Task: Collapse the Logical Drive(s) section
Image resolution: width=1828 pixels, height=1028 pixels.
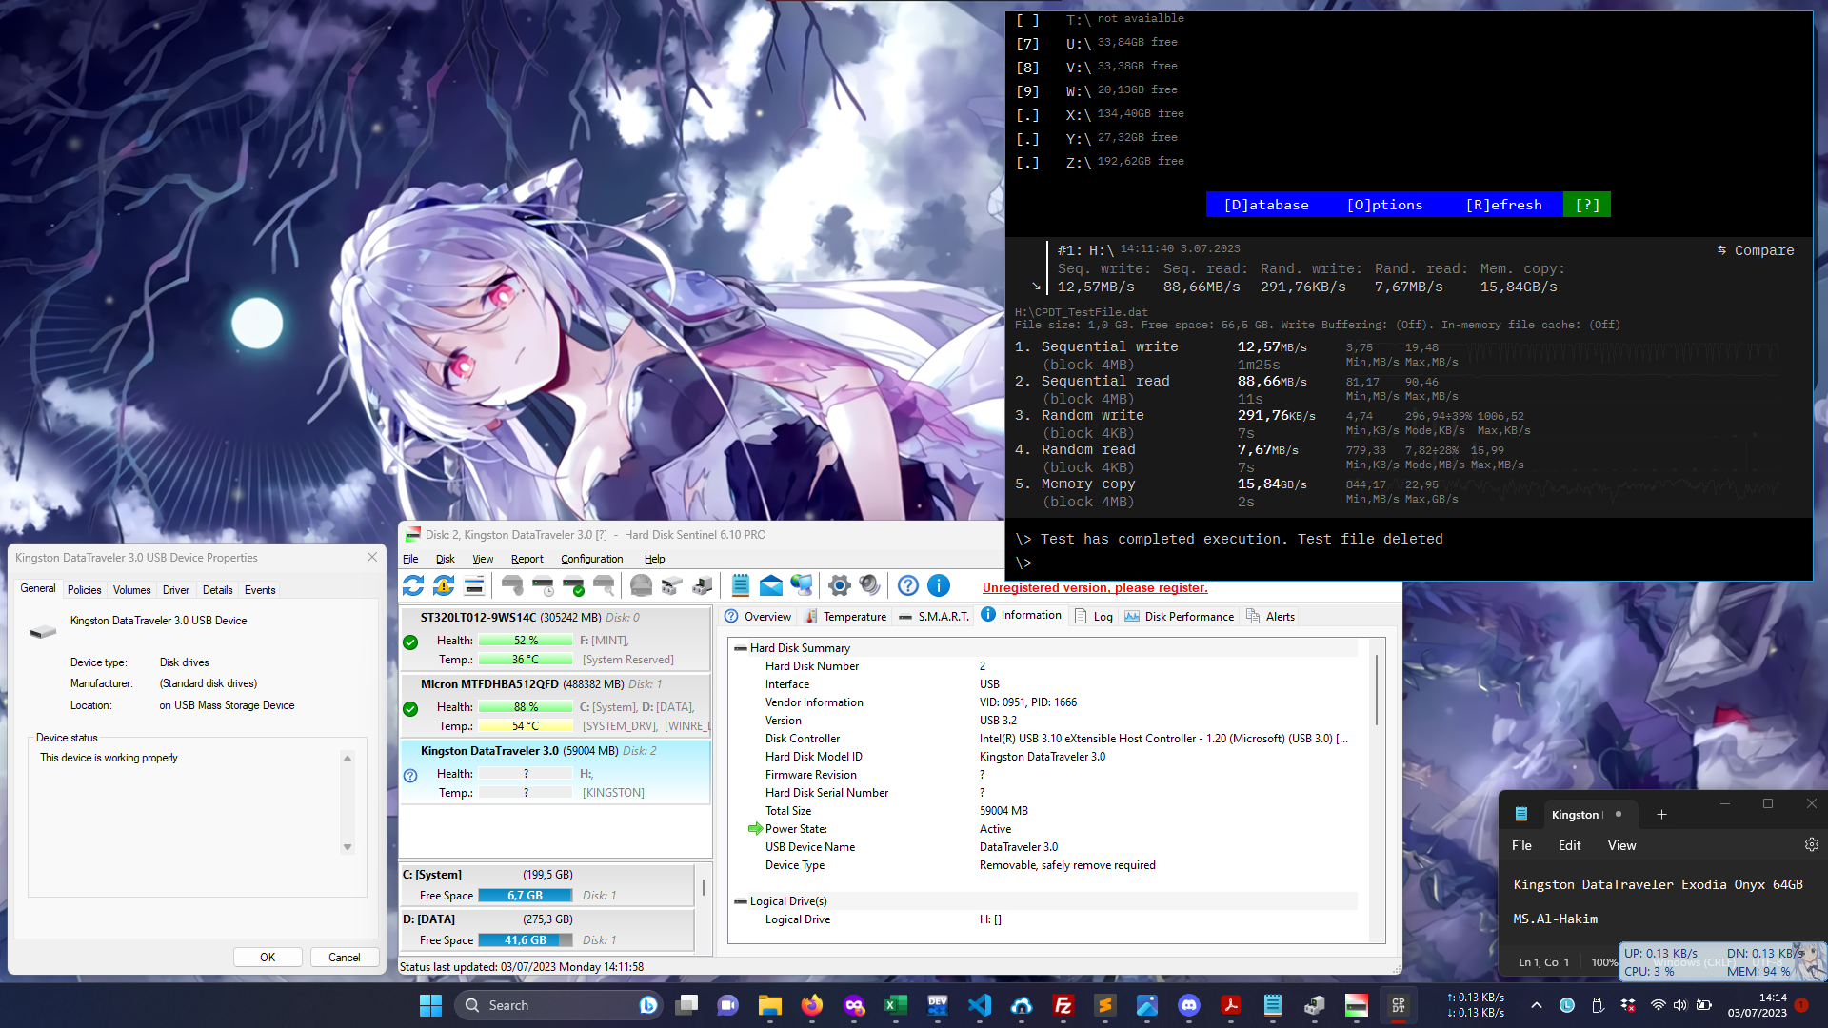Action: 740,901
